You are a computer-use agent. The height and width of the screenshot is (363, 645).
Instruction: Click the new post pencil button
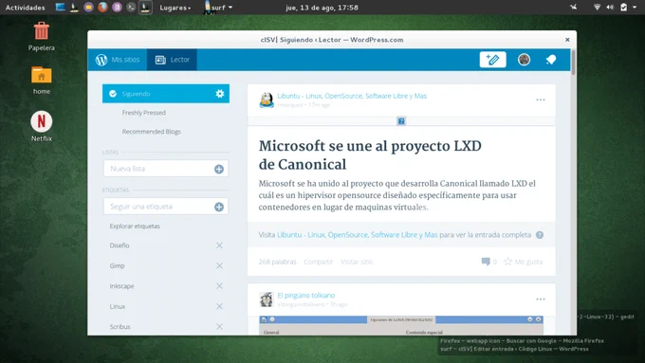click(x=492, y=60)
